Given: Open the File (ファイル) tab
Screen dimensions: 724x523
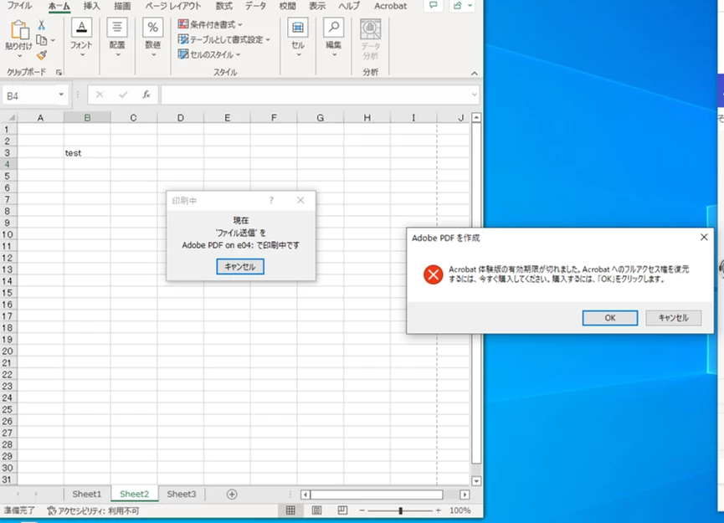Looking at the screenshot, I should point(19,6).
